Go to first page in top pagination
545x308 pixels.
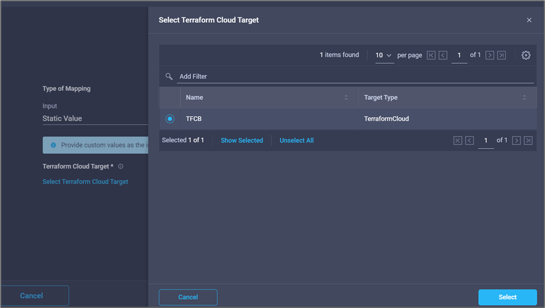(431, 55)
